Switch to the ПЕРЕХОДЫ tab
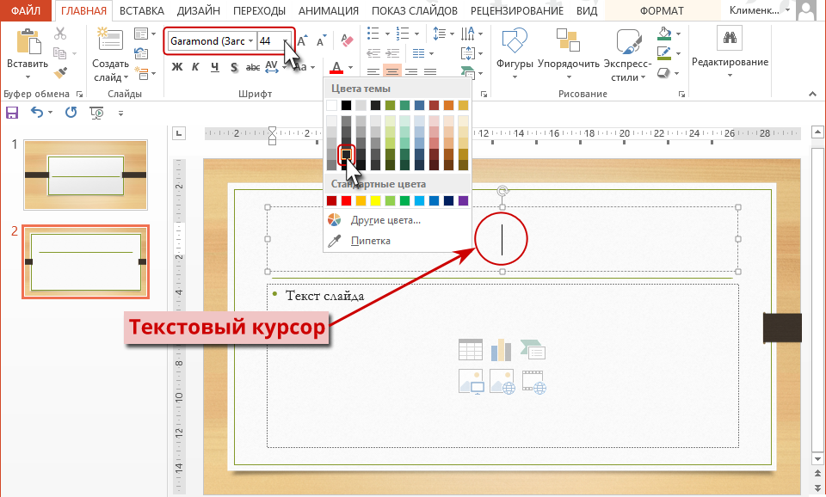826x497 pixels. 259,10
